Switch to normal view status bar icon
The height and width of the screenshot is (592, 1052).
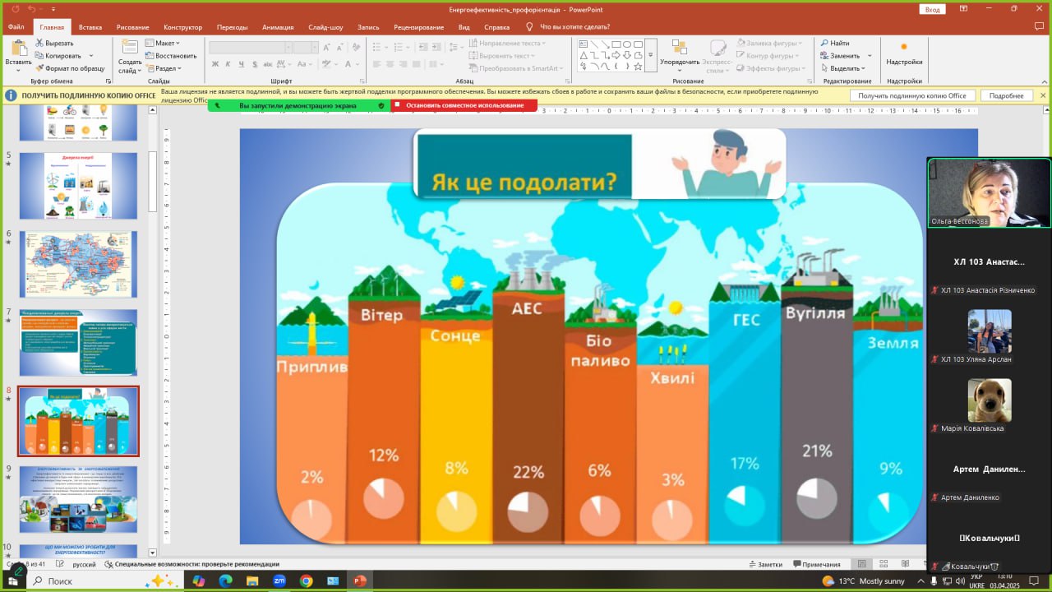pyautogui.click(x=861, y=564)
